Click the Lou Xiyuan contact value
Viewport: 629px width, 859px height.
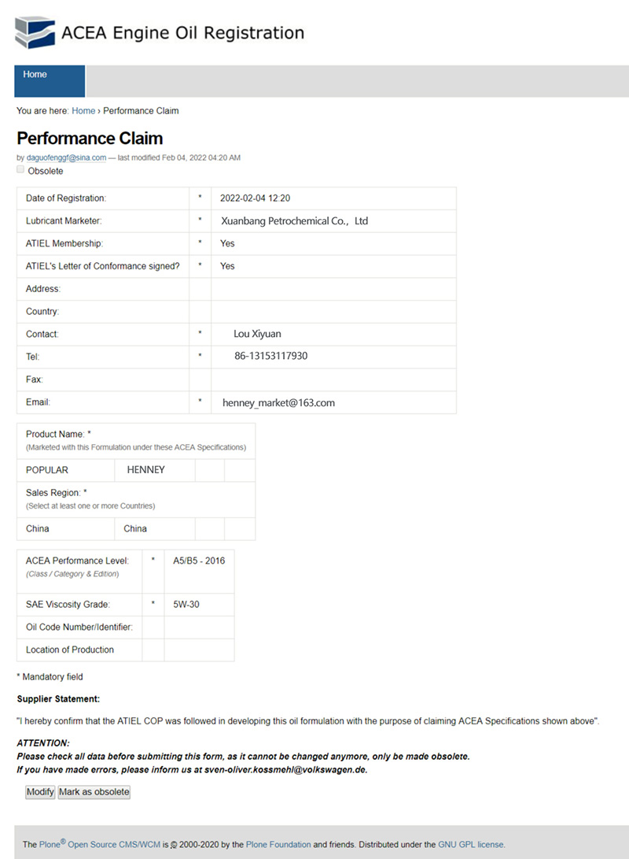[257, 334]
